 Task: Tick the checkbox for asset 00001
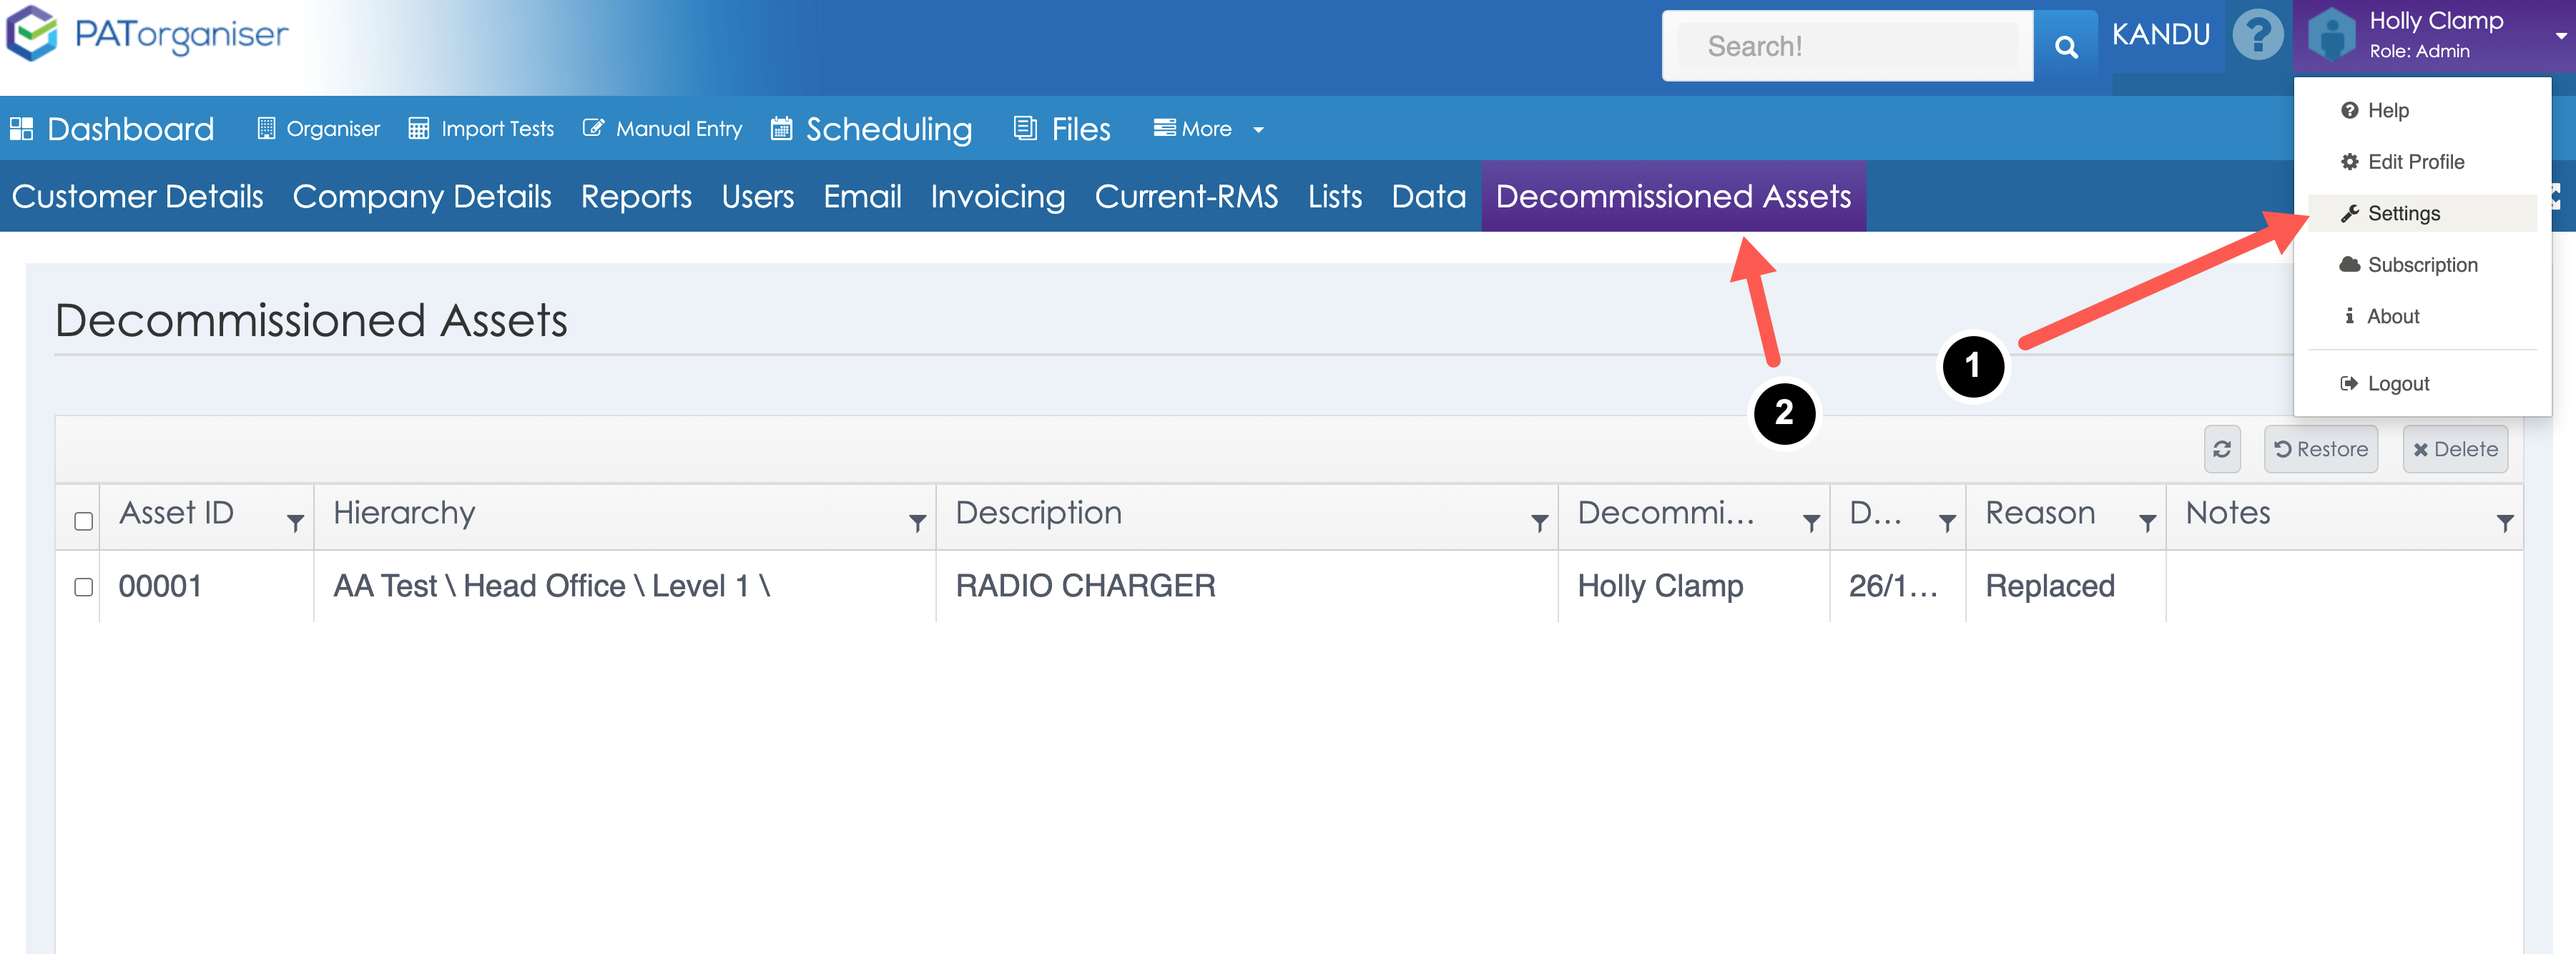(x=84, y=587)
